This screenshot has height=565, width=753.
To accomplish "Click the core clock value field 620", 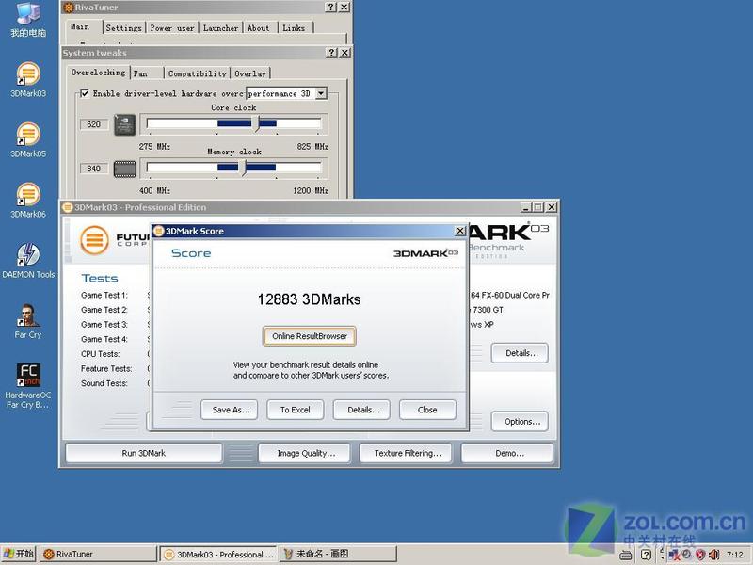I will (x=93, y=124).
